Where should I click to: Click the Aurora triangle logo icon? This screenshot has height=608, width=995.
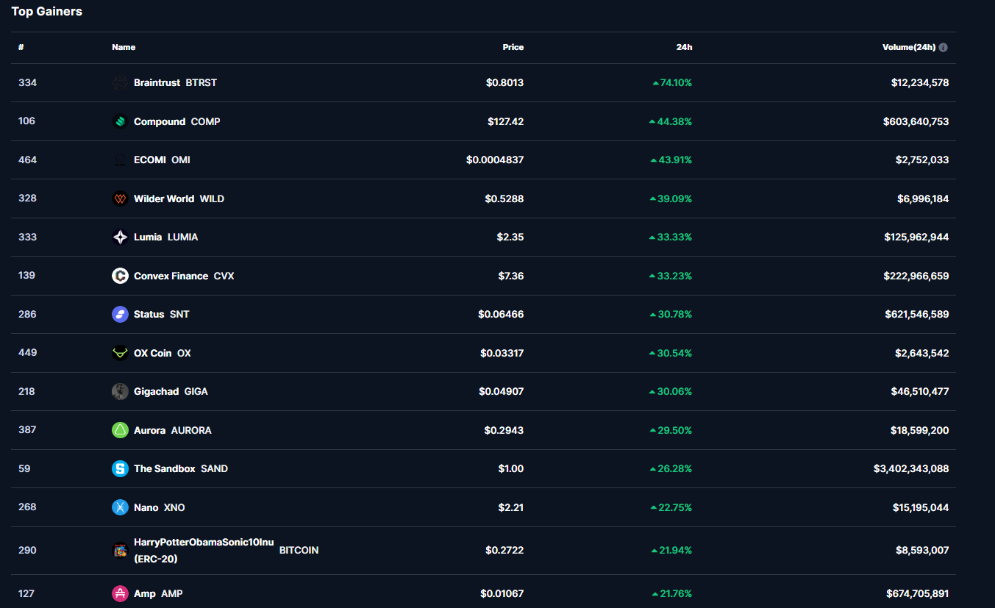point(120,431)
